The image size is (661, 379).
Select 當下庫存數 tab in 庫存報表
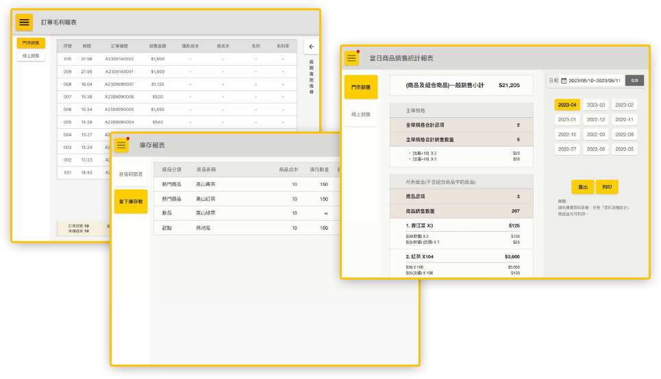pos(131,201)
